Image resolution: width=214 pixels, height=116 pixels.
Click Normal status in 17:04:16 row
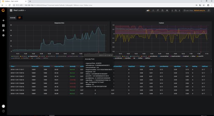coord(72,90)
